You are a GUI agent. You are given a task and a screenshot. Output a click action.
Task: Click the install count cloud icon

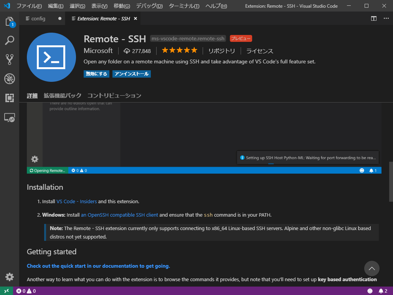tap(127, 51)
